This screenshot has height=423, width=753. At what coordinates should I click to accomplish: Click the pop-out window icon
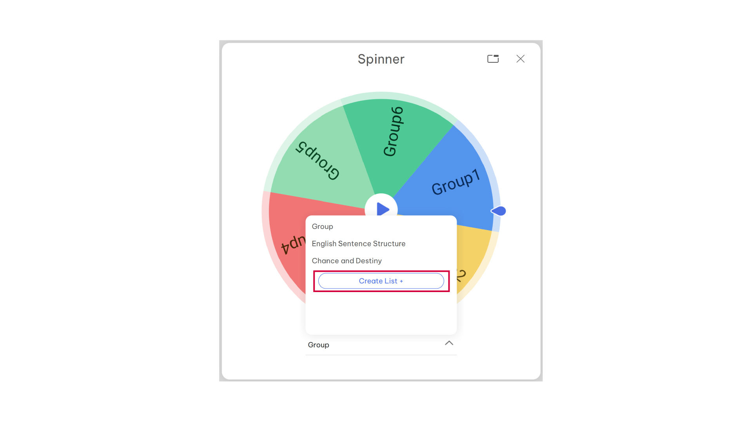[x=493, y=59]
